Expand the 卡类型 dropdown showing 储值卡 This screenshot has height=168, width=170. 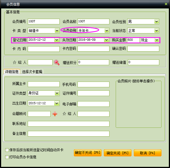(x=57, y=31)
